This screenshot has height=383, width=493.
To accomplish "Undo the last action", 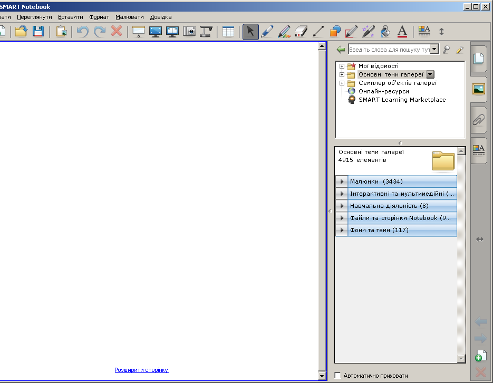I will (x=83, y=32).
